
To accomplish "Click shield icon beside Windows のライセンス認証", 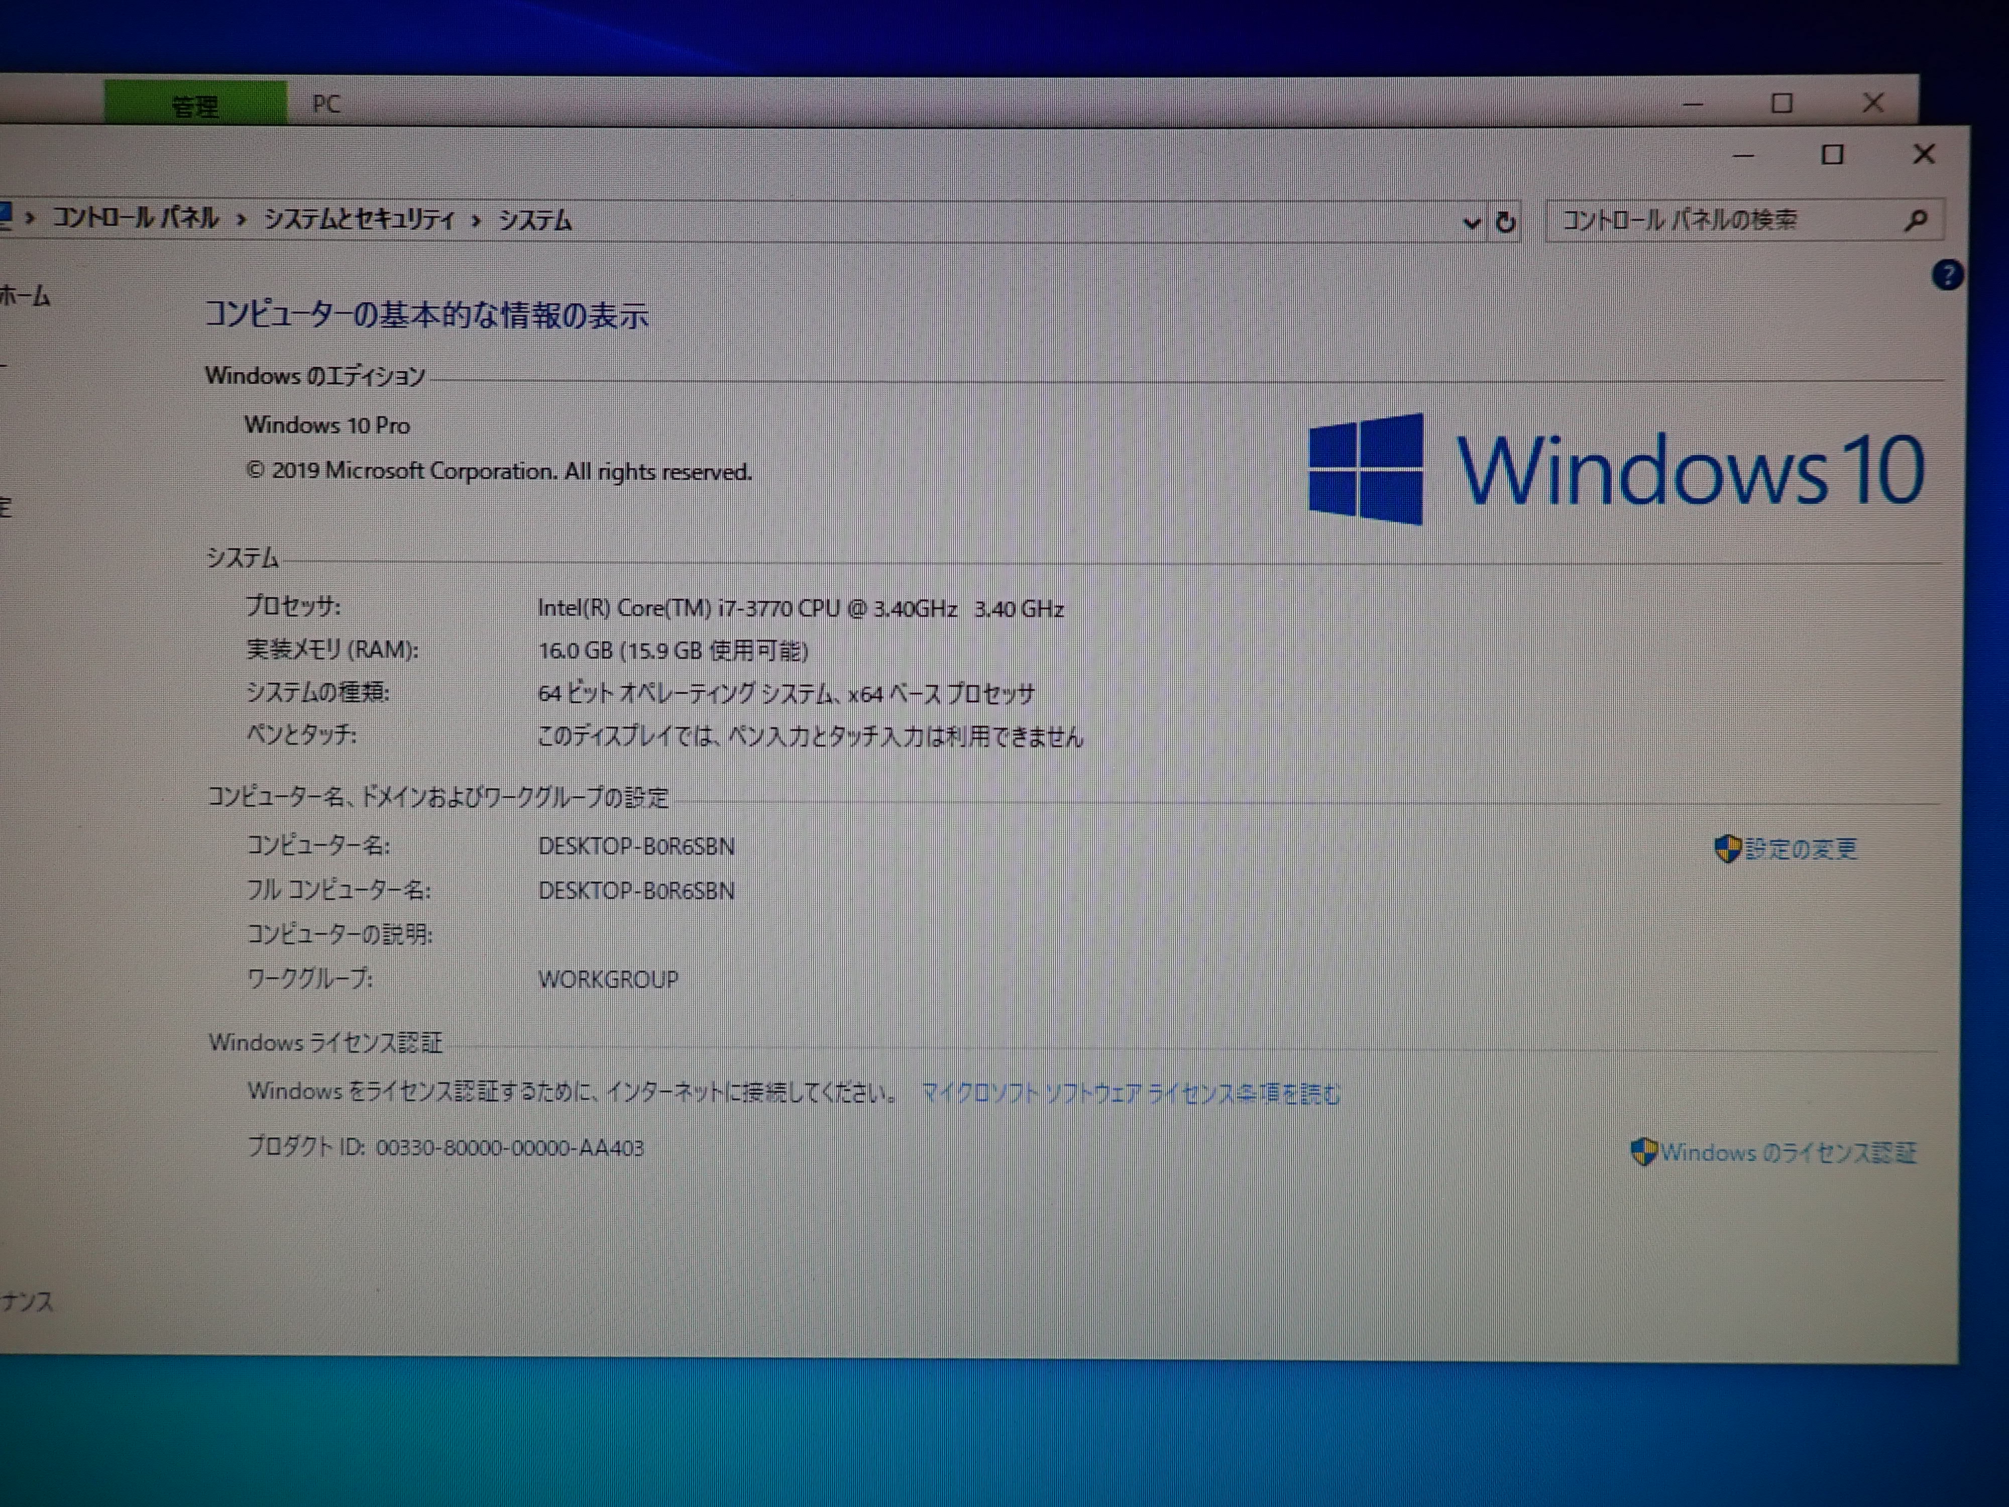I will [x=1644, y=1152].
